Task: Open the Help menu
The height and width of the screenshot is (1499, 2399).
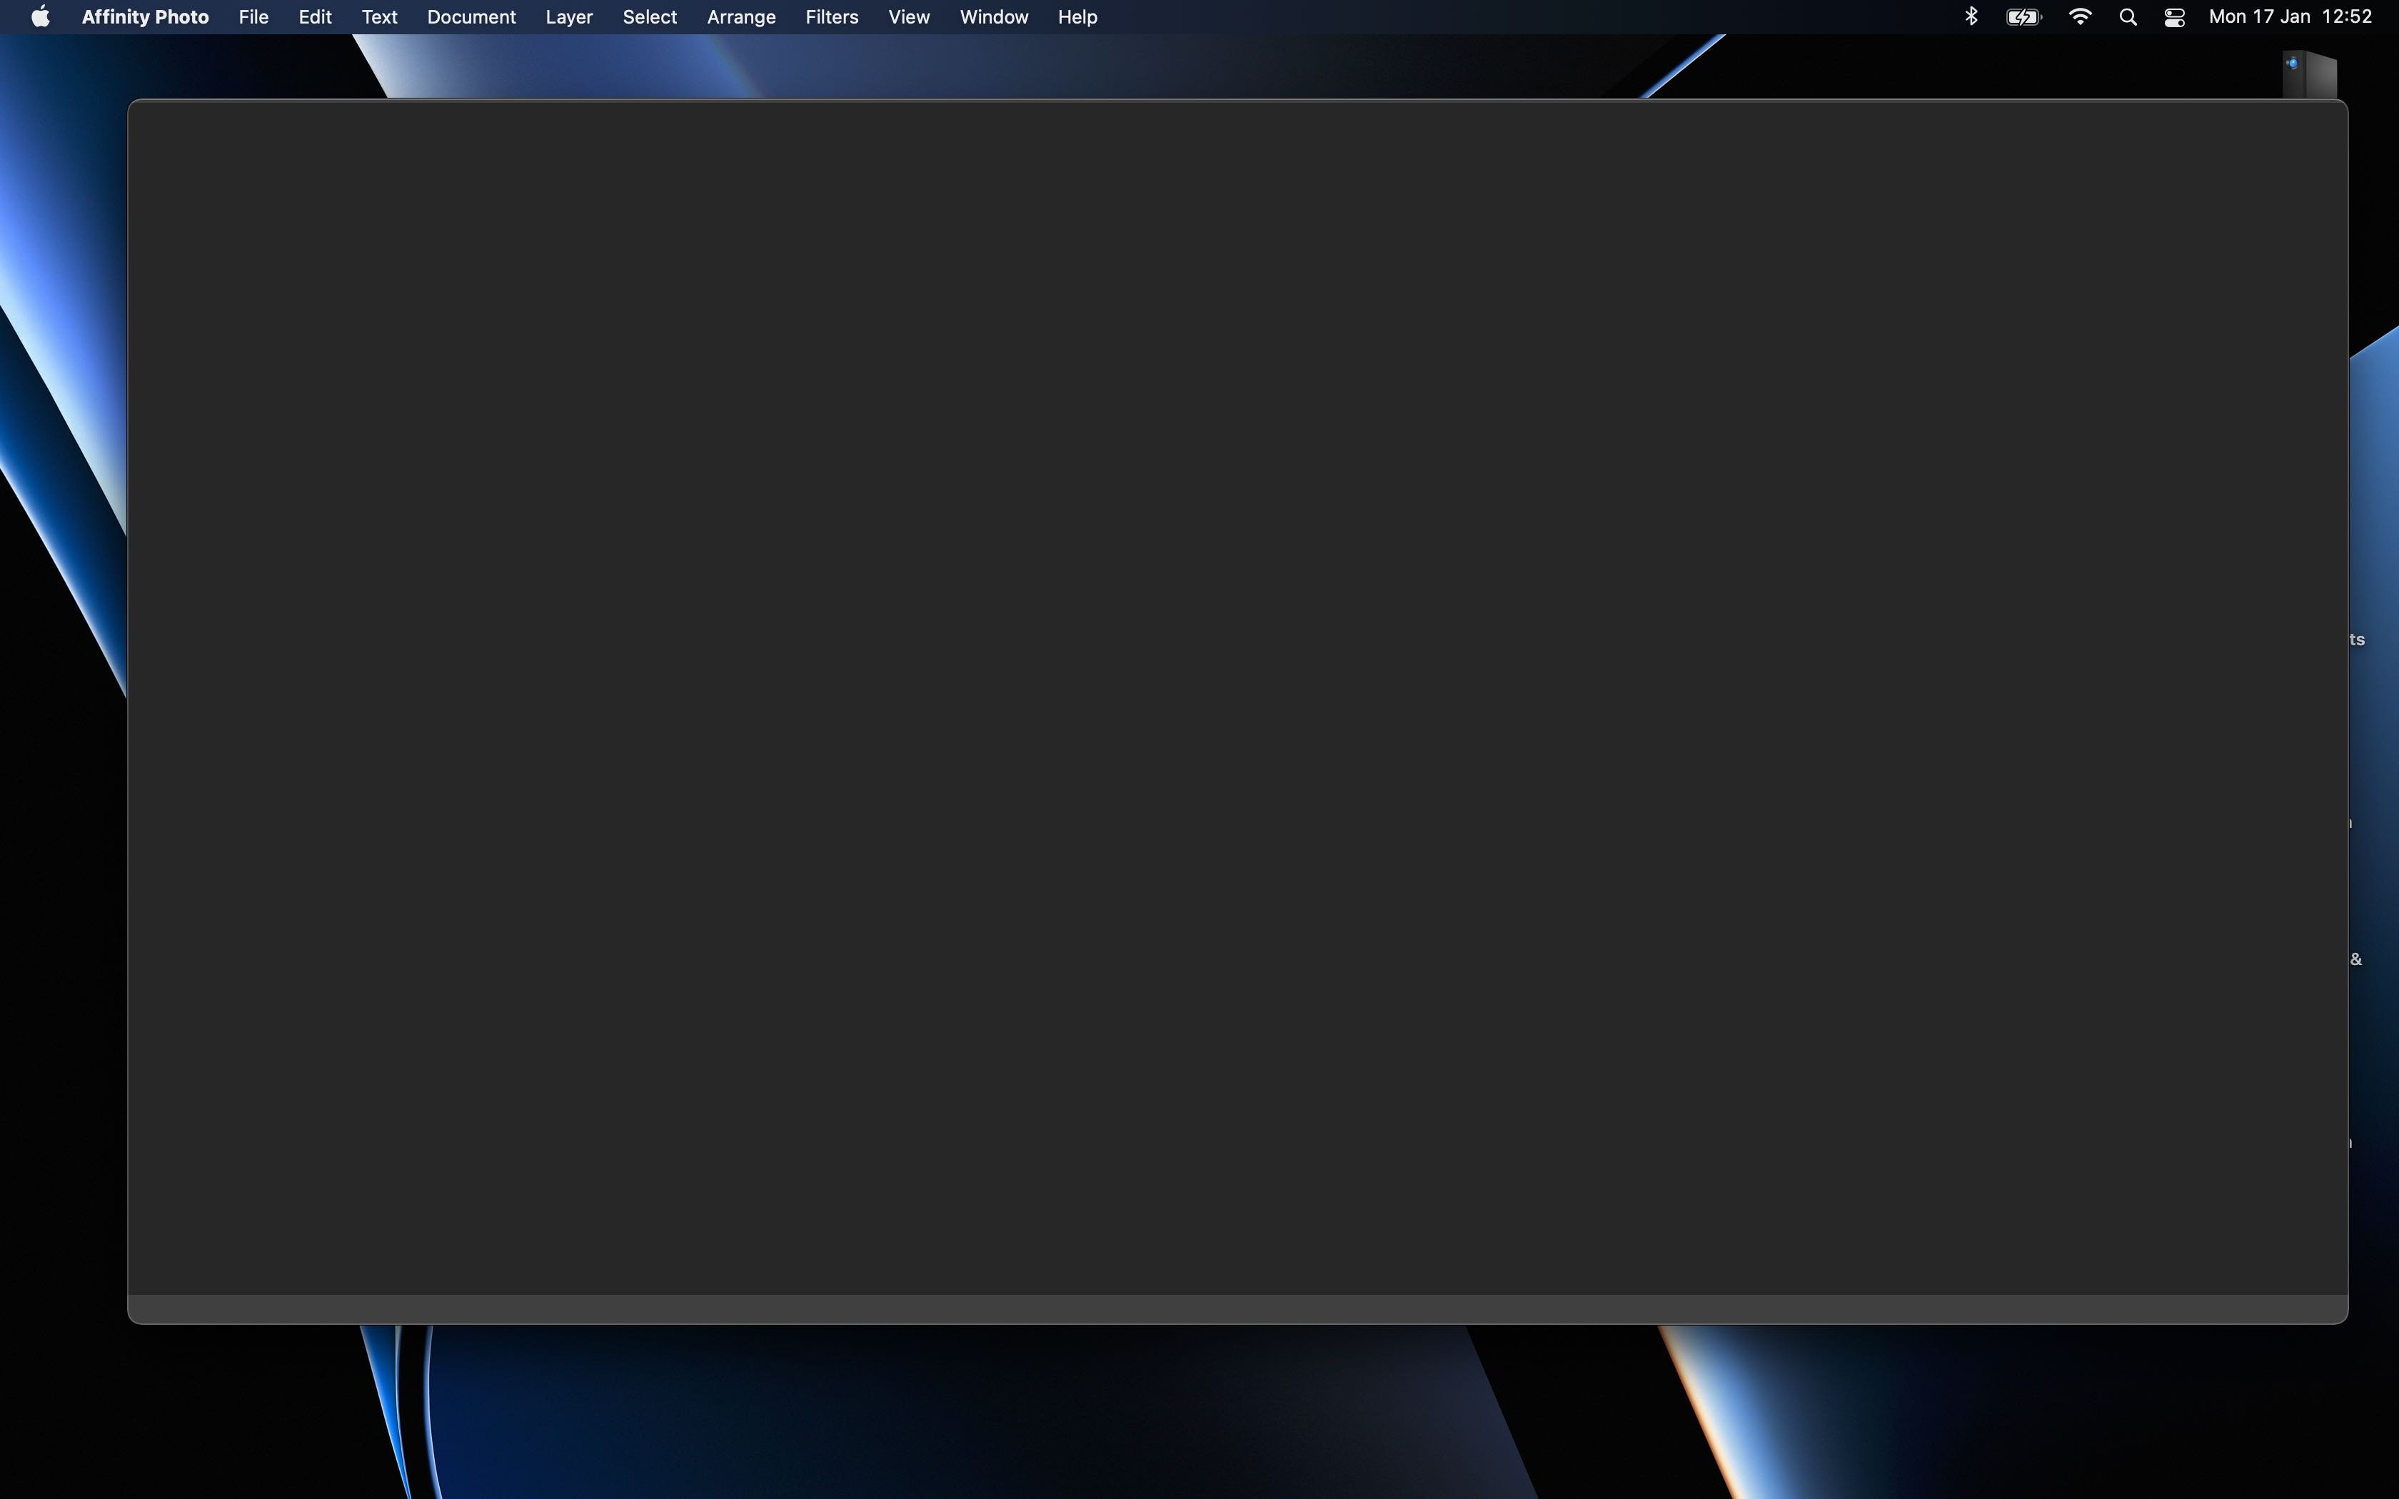Action: [1077, 17]
